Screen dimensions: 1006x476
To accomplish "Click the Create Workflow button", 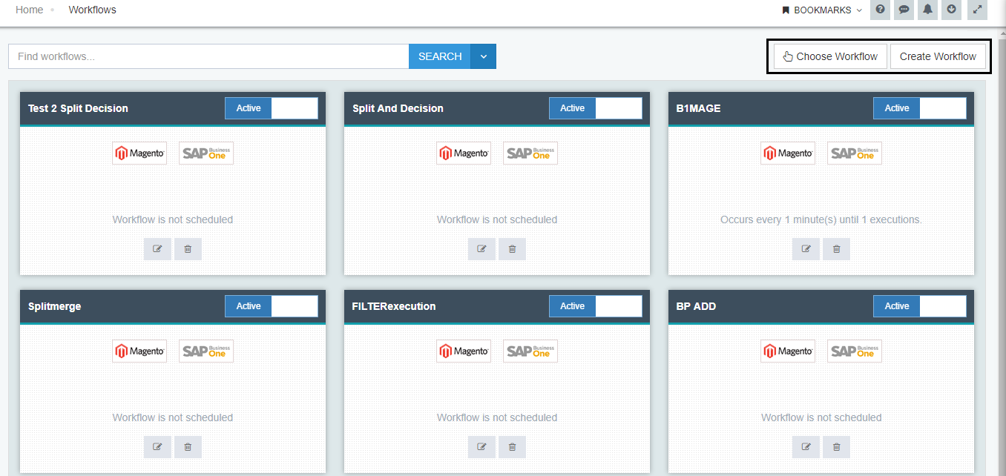I will pos(938,56).
